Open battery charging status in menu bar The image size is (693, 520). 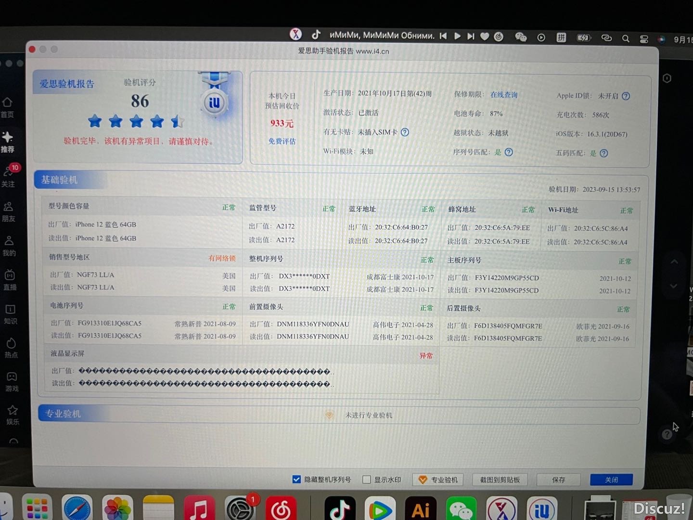tap(583, 38)
